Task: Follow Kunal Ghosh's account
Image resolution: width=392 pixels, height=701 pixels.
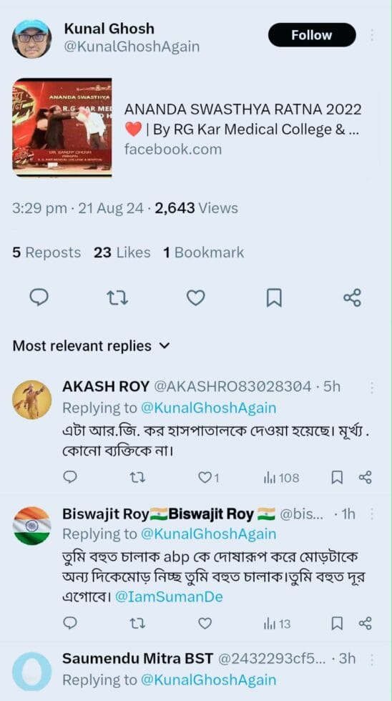Action: [x=312, y=35]
